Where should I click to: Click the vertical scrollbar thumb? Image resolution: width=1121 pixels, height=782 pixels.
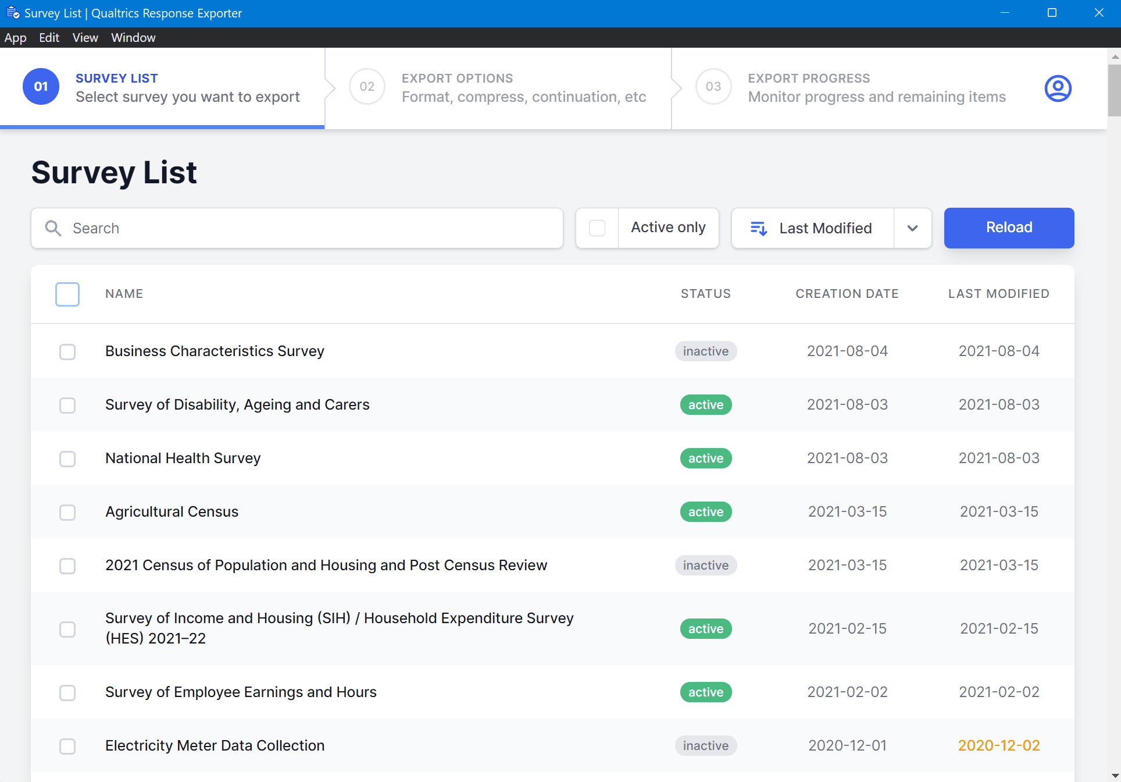1114,90
